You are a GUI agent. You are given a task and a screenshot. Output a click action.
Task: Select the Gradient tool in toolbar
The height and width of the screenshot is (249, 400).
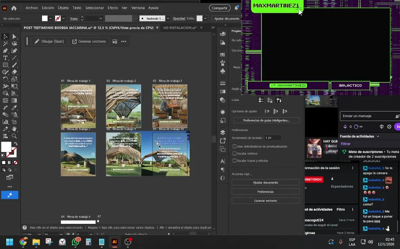click(14, 101)
